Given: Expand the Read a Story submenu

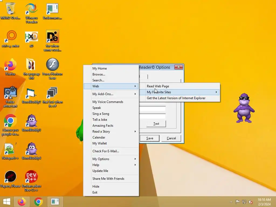Looking at the screenshot, I should click(111, 132).
